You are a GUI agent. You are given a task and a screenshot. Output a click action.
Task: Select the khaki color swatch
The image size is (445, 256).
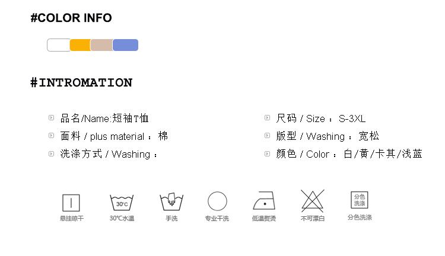pos(102,45)
